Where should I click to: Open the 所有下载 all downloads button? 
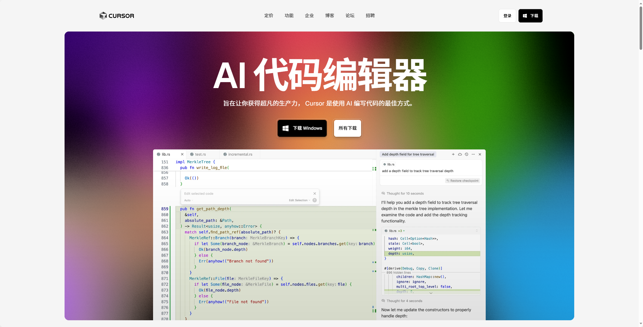[x=348, y=128]
